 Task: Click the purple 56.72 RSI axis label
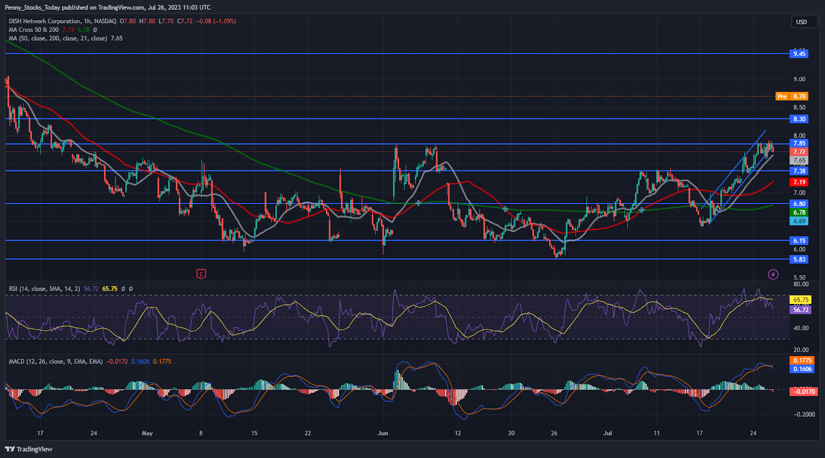[801, 310]
